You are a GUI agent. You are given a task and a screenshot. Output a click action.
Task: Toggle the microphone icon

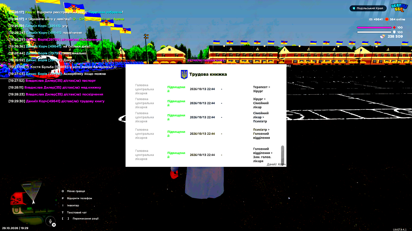tap(50, 221)
